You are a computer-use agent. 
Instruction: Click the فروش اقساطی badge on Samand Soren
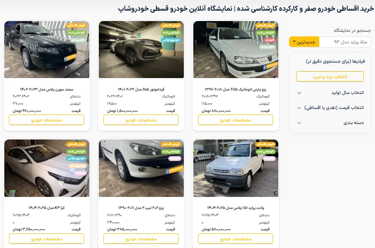76,25
